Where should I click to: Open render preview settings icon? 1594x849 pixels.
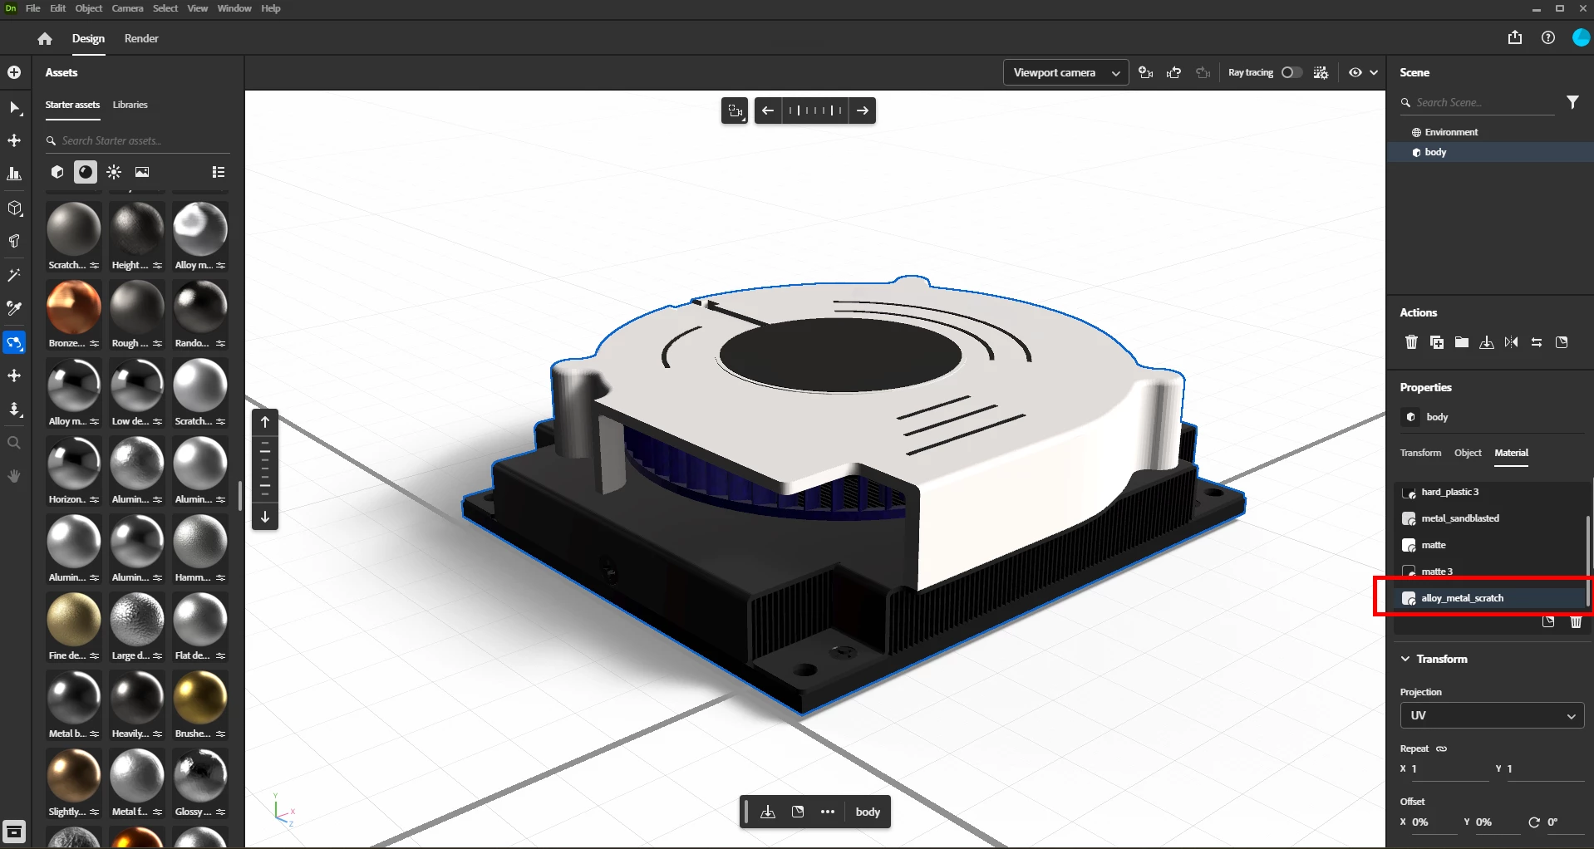click(1321, 72)
